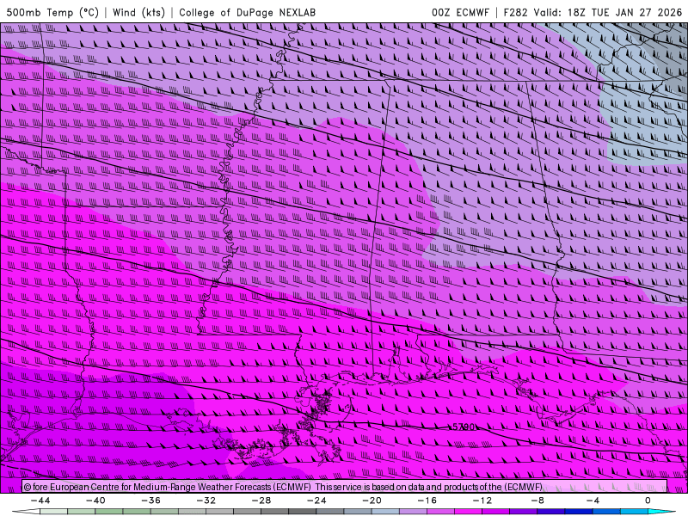Click the '-16' colorbar scale label
This screenshot has width=688, height=516.
point(427,501)
